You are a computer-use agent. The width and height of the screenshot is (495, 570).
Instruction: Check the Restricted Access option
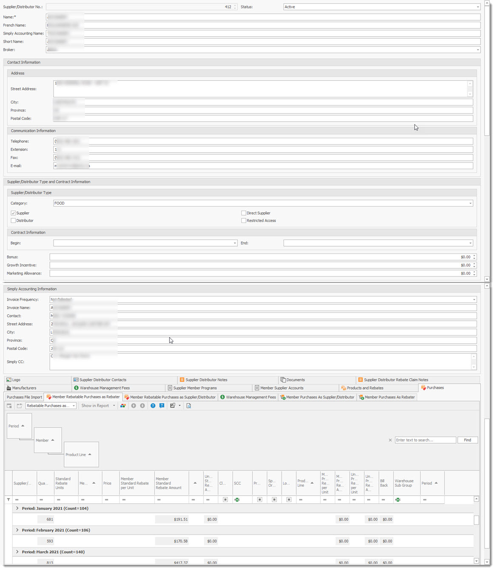point(244,220)
